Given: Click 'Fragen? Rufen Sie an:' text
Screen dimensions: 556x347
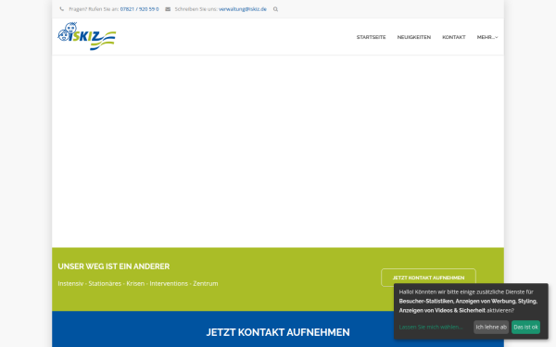Looking at the screenshot, I should (94, 9).
